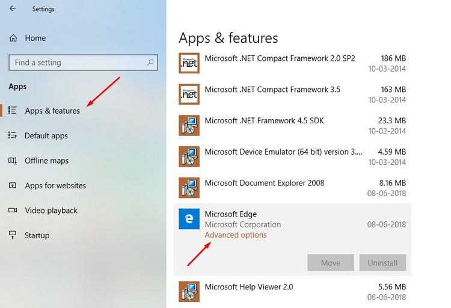The image size is (451, 308).
Task: Click the back arrow in Settings
Action: tap(13, 8)
